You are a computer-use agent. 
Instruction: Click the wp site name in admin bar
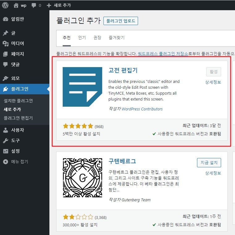click(23, 5)
